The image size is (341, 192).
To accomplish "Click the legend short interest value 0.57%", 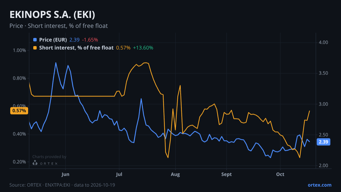I will coord(123,48).
